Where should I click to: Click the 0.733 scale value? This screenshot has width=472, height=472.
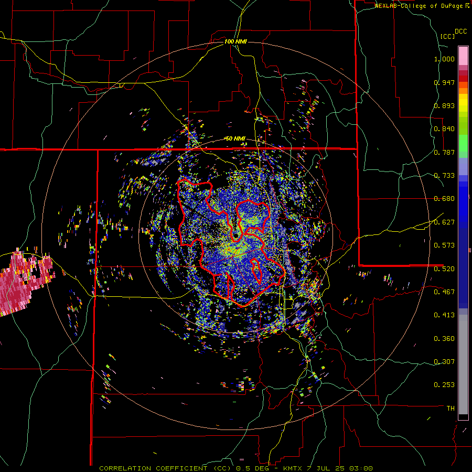(x=444, y=176)
